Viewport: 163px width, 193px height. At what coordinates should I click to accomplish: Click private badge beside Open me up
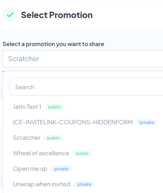pos(61,169)
